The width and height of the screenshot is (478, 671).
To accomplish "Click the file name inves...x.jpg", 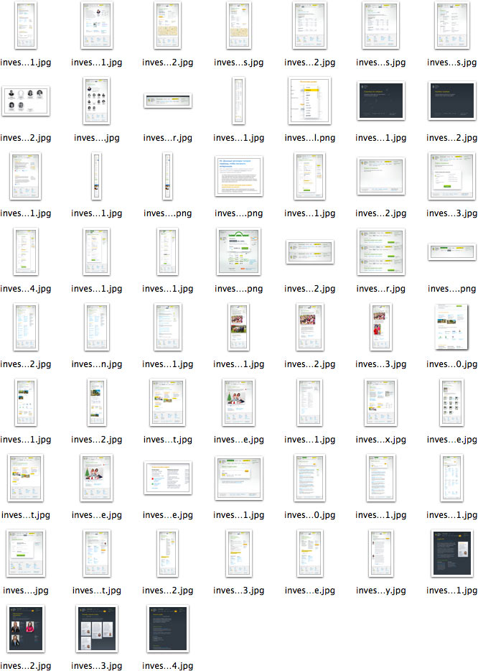I will pyautogui.click(x=380, y=440).
